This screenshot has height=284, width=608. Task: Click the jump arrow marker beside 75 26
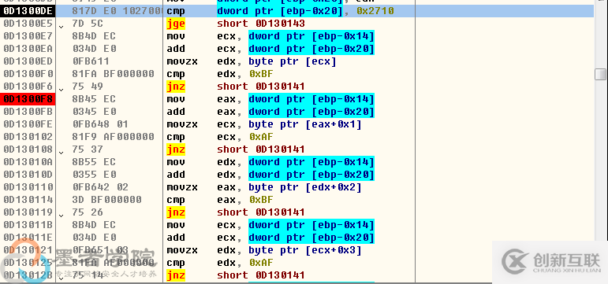(61, 216)
